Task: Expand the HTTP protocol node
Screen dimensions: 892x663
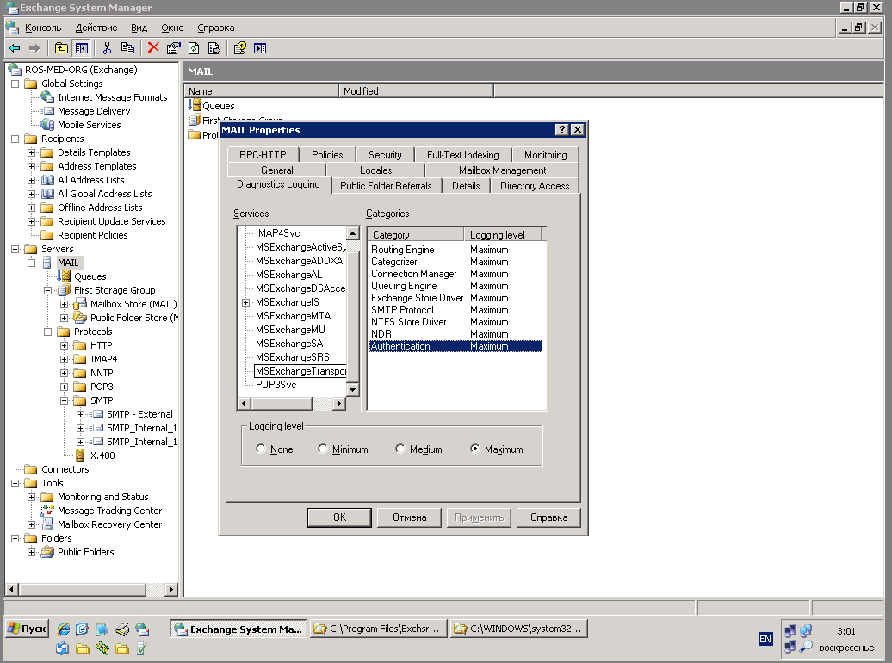Action: point(65,345)
